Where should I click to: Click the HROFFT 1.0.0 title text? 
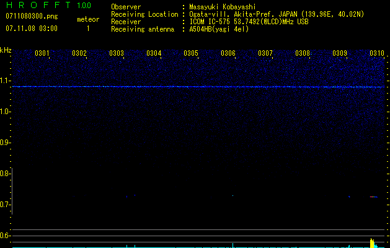coord(48,5)
